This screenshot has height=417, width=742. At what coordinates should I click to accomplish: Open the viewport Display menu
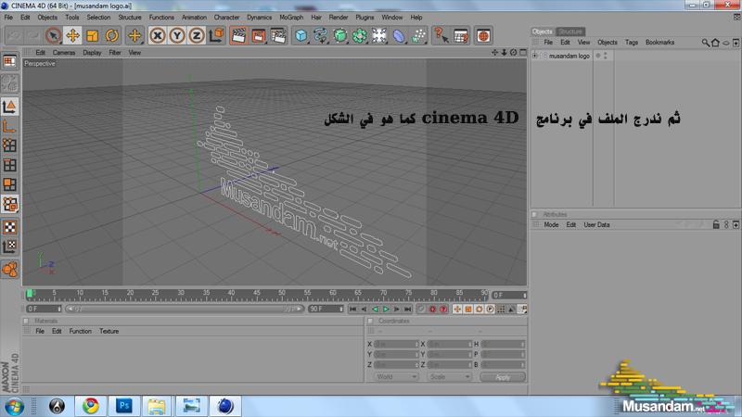coord(92,53)
